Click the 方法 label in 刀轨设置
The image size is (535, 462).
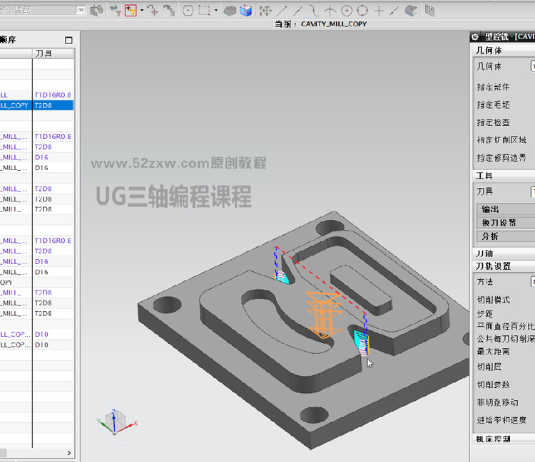click(485, 282)
